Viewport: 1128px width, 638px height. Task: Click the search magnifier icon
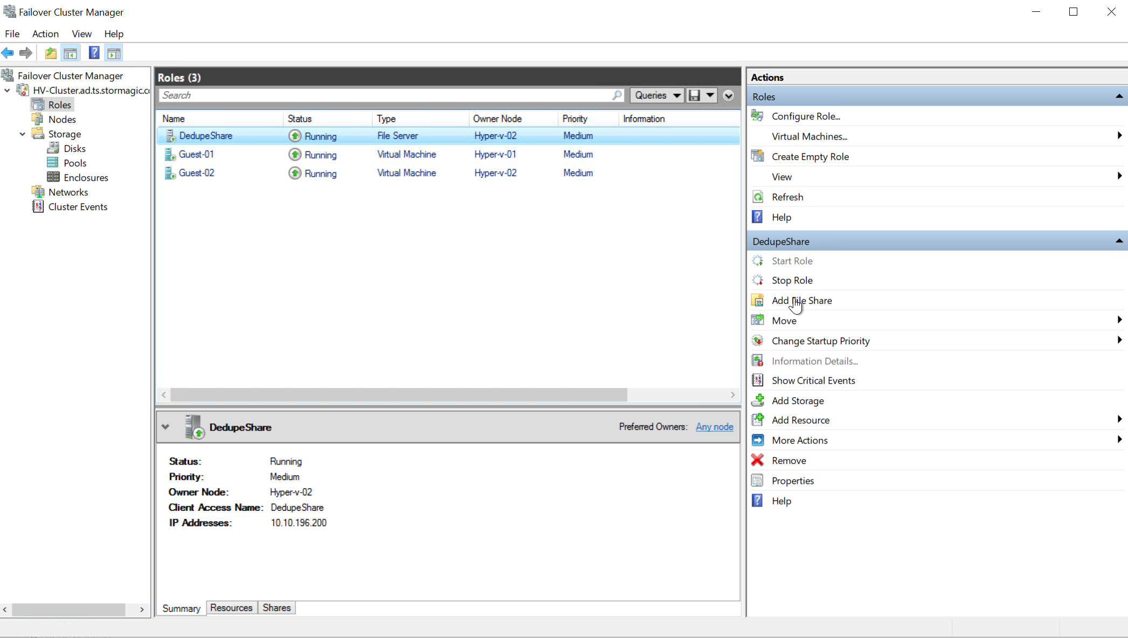click(617, 95)
